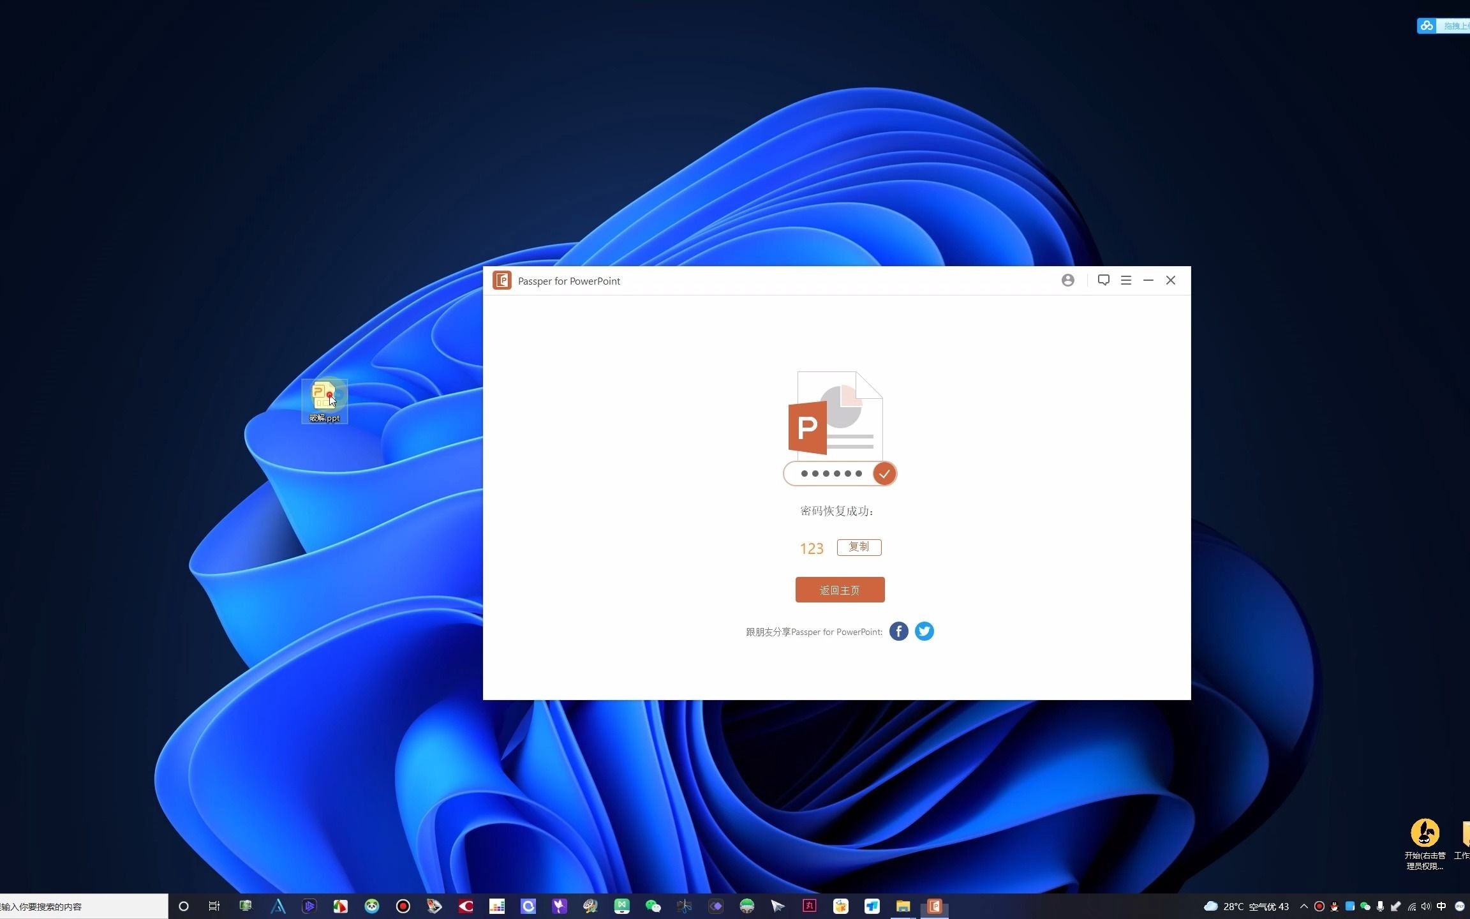Open the hamburger menu in Passper title bar
Image resolution: width=1470 pixels, height=919 pixels.
coord(1126,280)
